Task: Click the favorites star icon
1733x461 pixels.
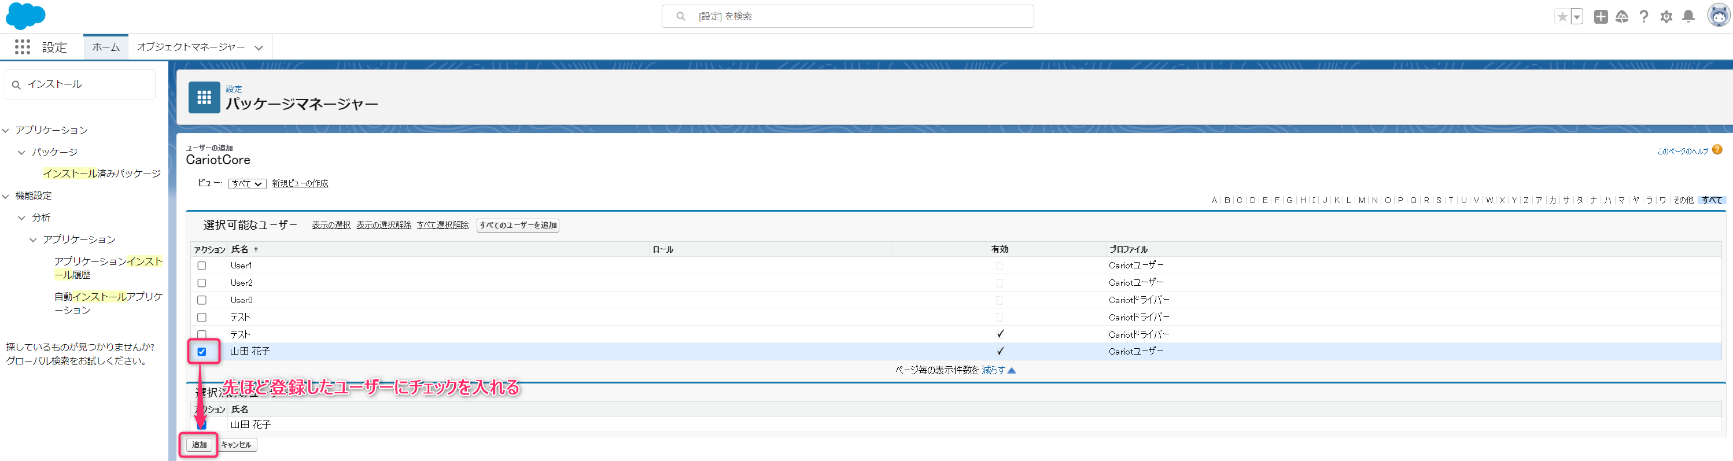Action: point(1562,17)
